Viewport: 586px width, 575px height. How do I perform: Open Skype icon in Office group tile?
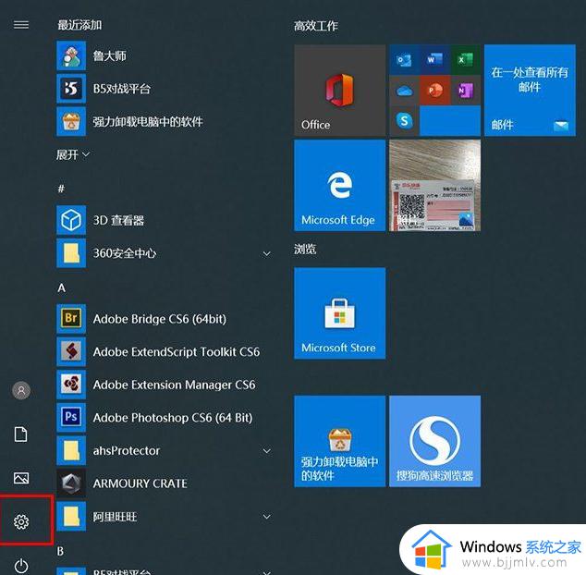click(x=404, y=121)
